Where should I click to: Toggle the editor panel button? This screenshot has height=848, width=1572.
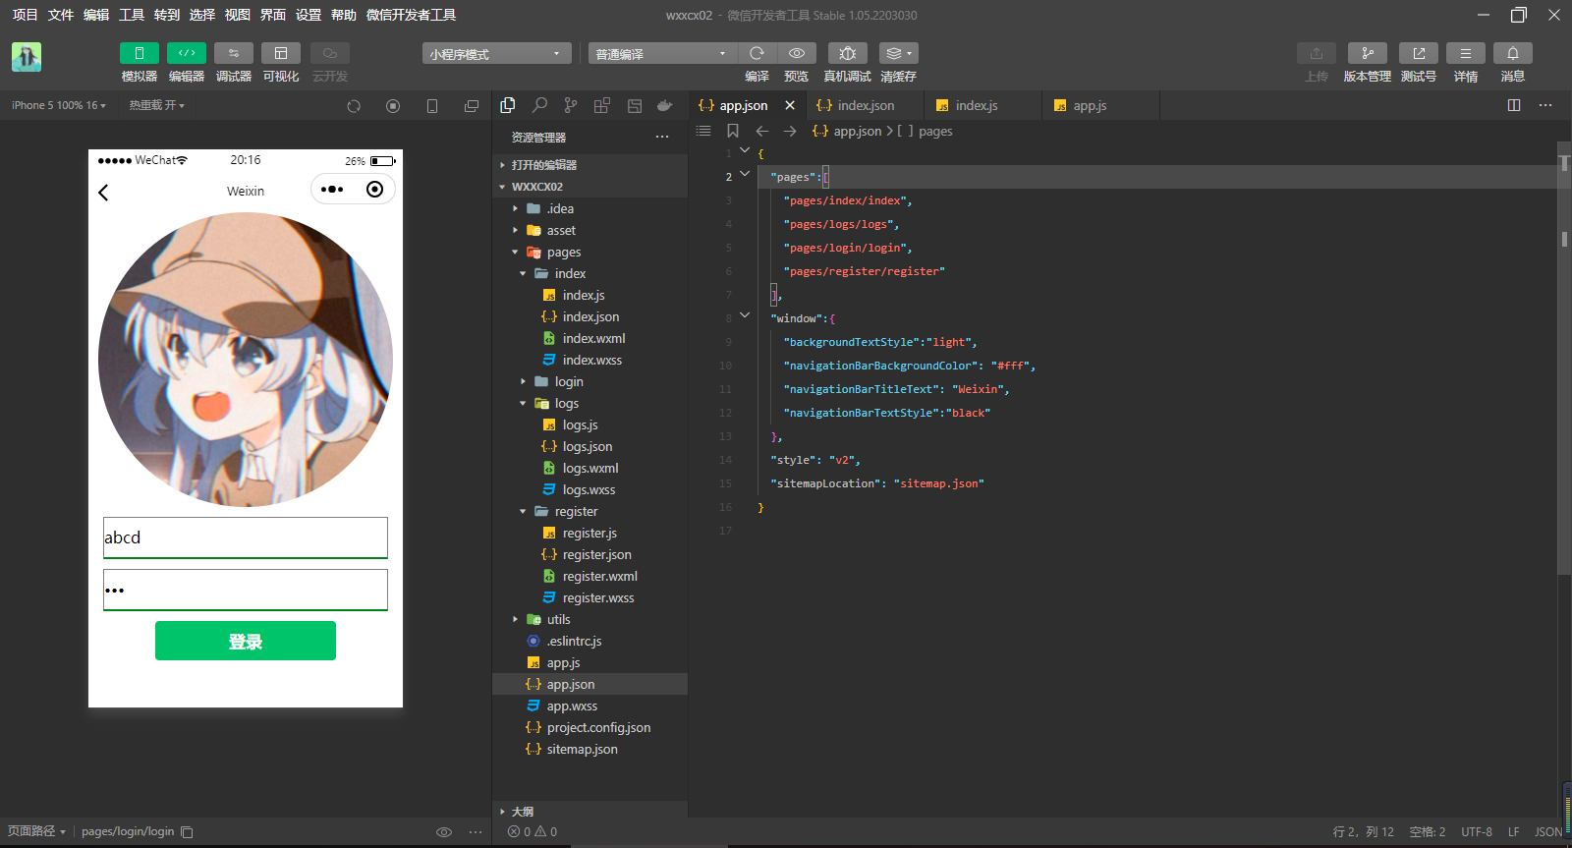pyautogui.click(x=186, y=53)
